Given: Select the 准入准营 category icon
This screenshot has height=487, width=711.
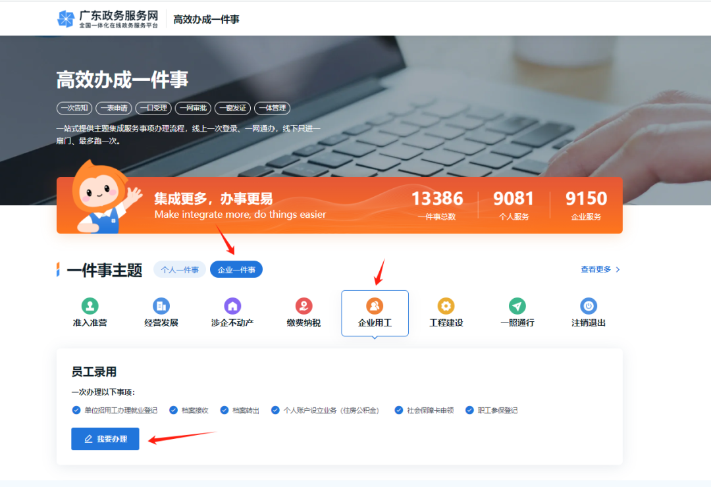Looking at the screenshot, I should [90, 306].
